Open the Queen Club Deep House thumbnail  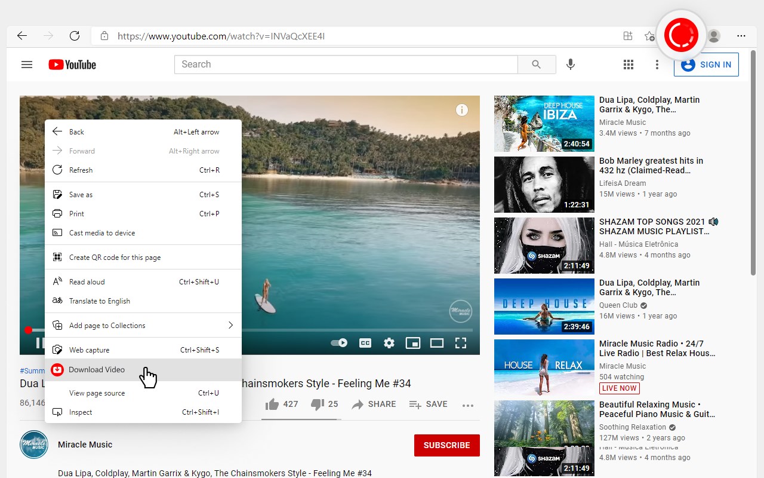click(544, 307)
